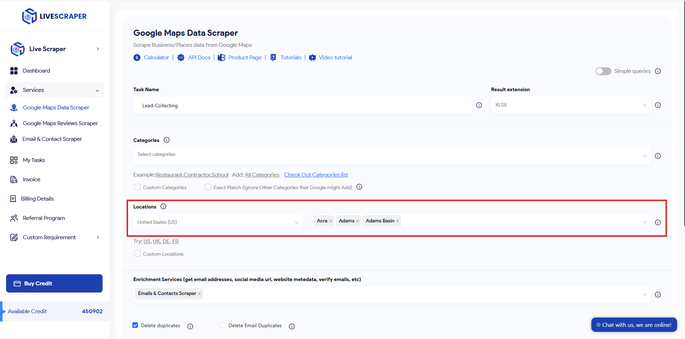The width and height of the screenshot is (685, 339).
Task: Open the Select categories dropdown
Action: pos(392,156)
